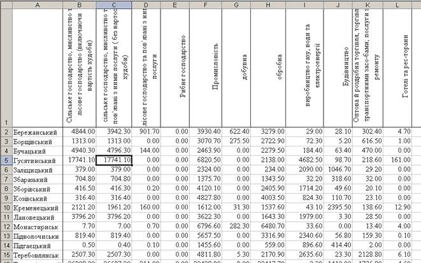Click cell with value 5657.50

(x=206, y=236)
